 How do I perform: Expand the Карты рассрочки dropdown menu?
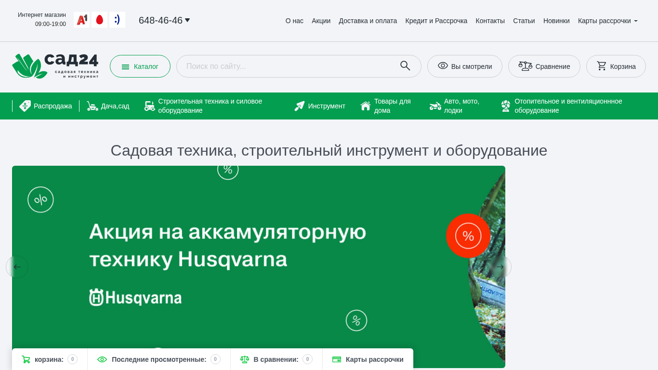tap(608, 21)
